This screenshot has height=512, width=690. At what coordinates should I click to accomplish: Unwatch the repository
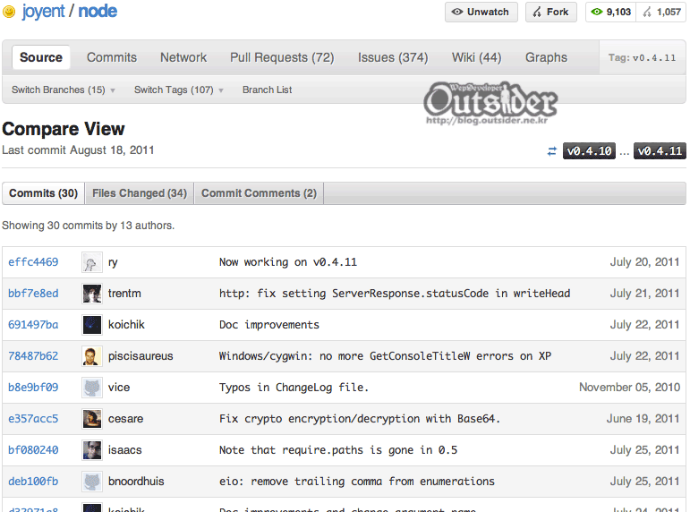pyautogui.click(x=481, y=12)
